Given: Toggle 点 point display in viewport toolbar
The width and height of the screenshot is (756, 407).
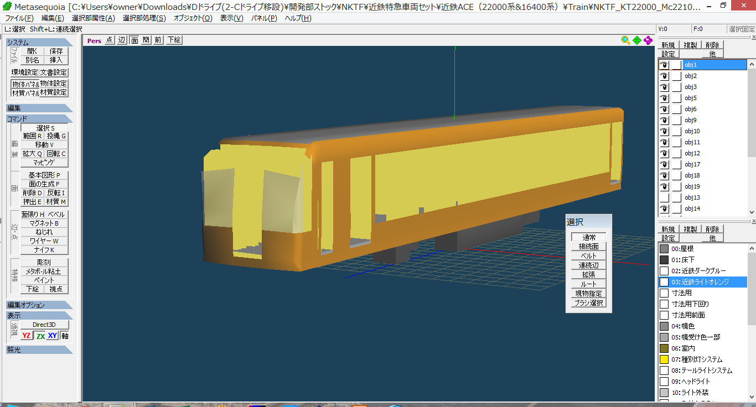Looking at the screenshot, I should click(x=110, y=40).
